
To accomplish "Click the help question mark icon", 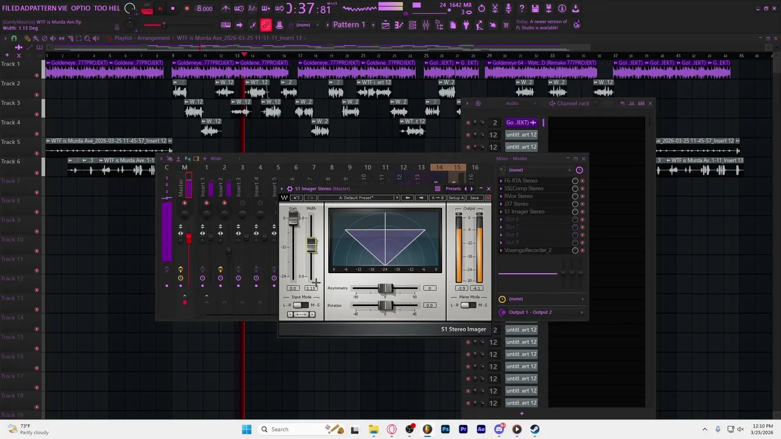I will tap(522, 9).
